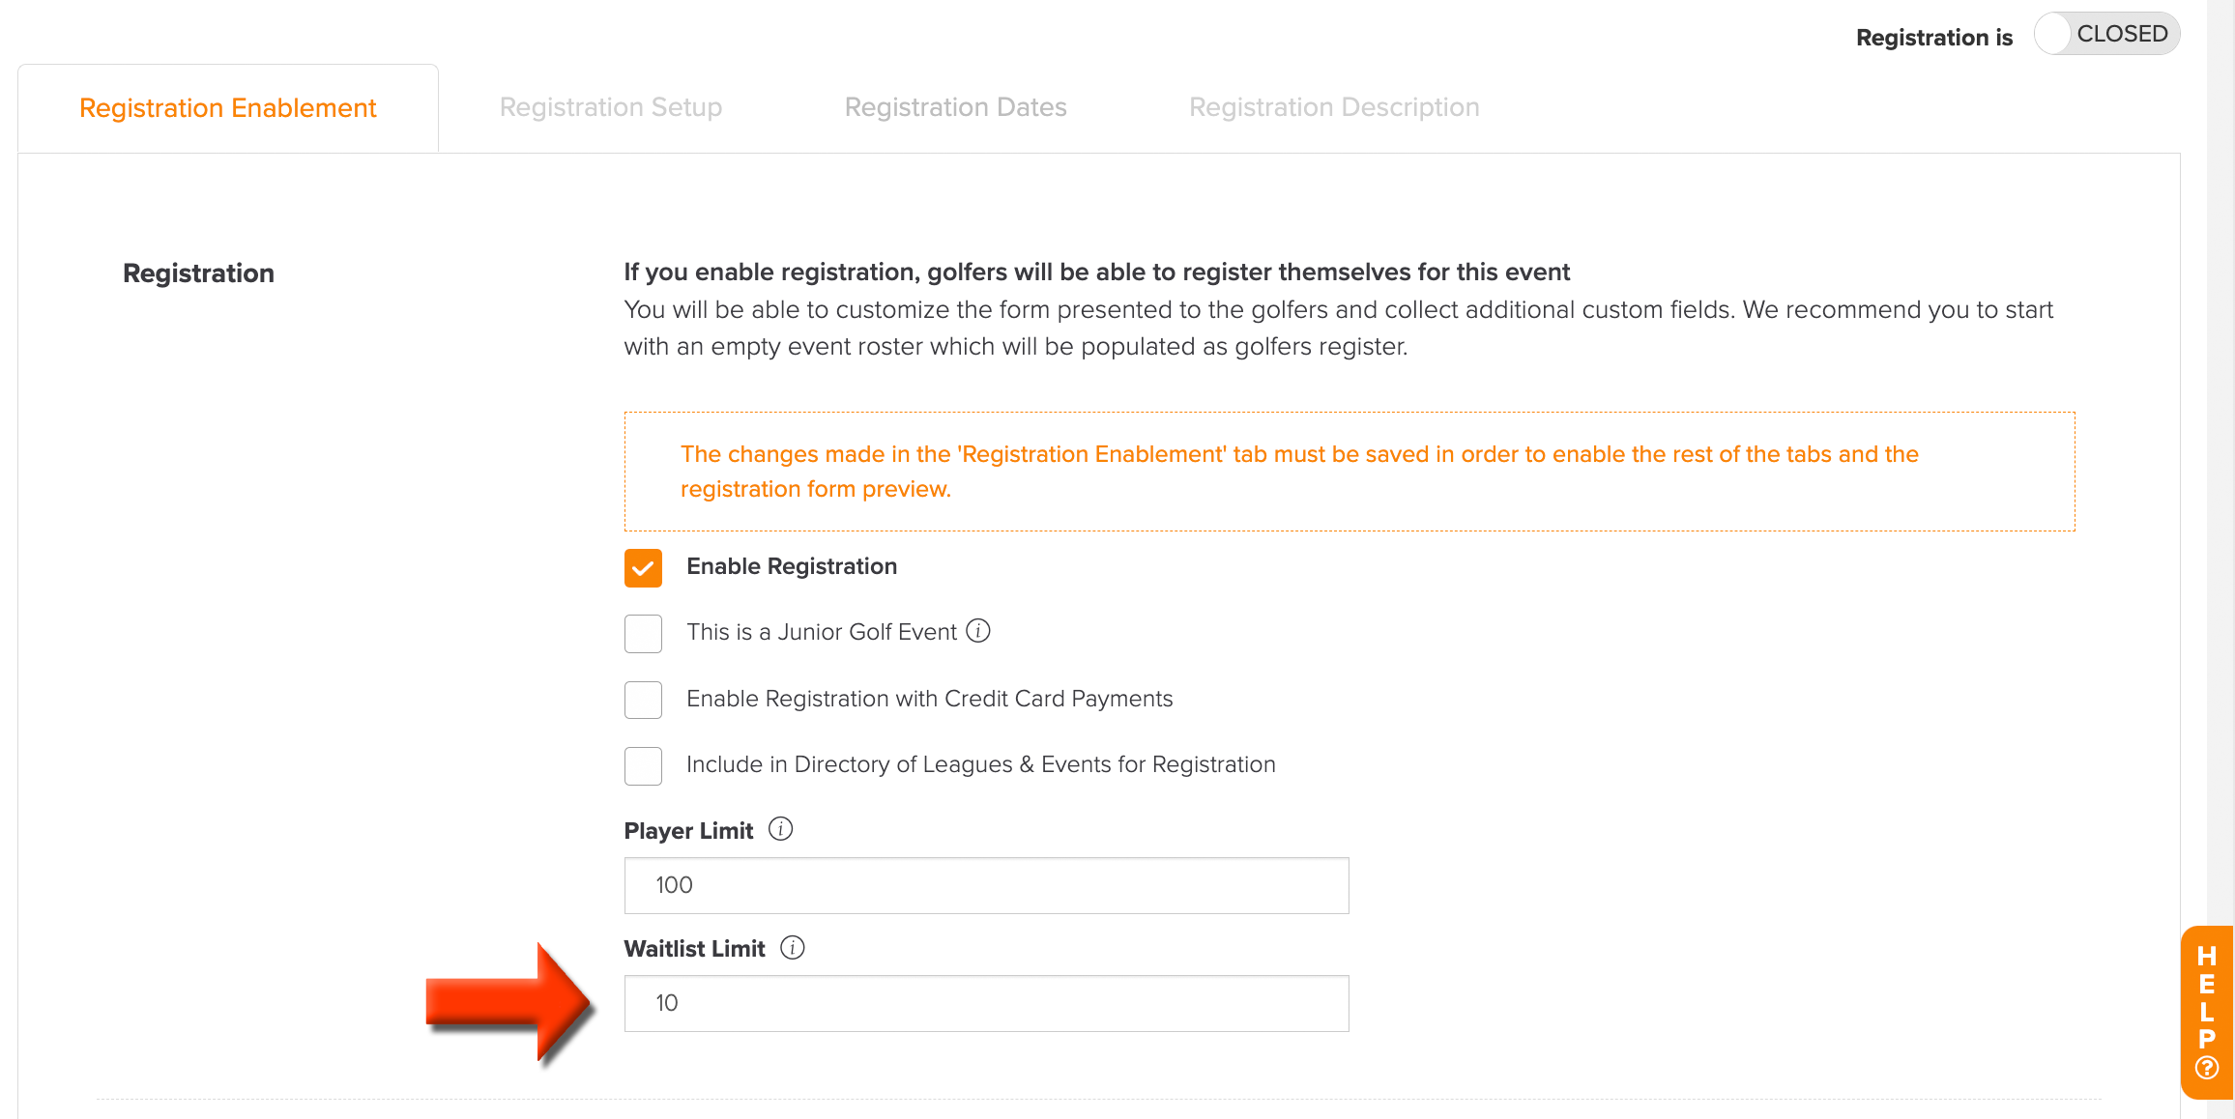Click the Waitlist Limit info icon
The height and width of the screenshot is (1119, 2235).
pos(792,947)
